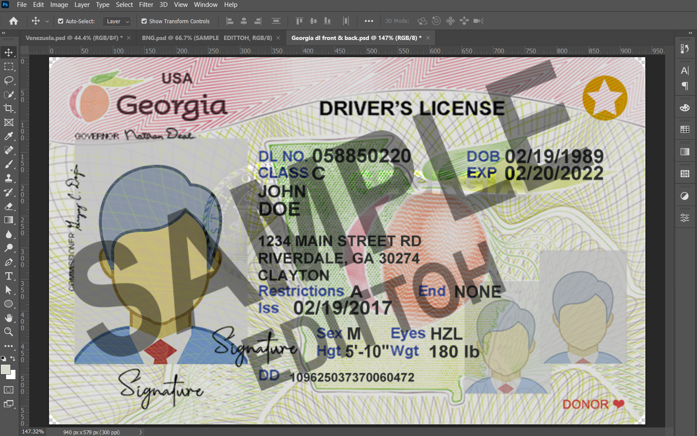697x436 pixels.
Task: Open the Character panel icon
Action: pos(685,71)
